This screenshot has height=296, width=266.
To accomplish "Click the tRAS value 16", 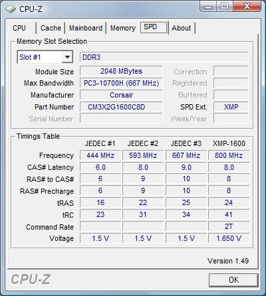I will (100, 202).
